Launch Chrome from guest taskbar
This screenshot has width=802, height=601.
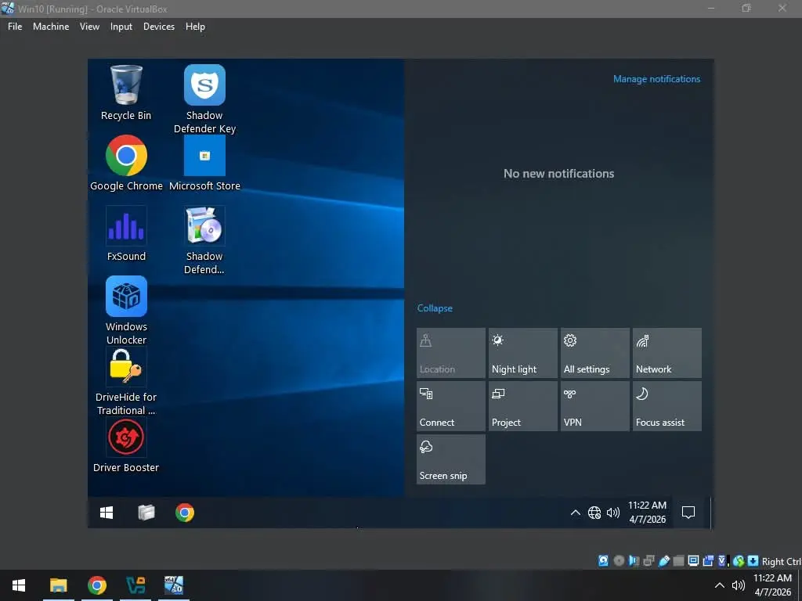[185, 513]
